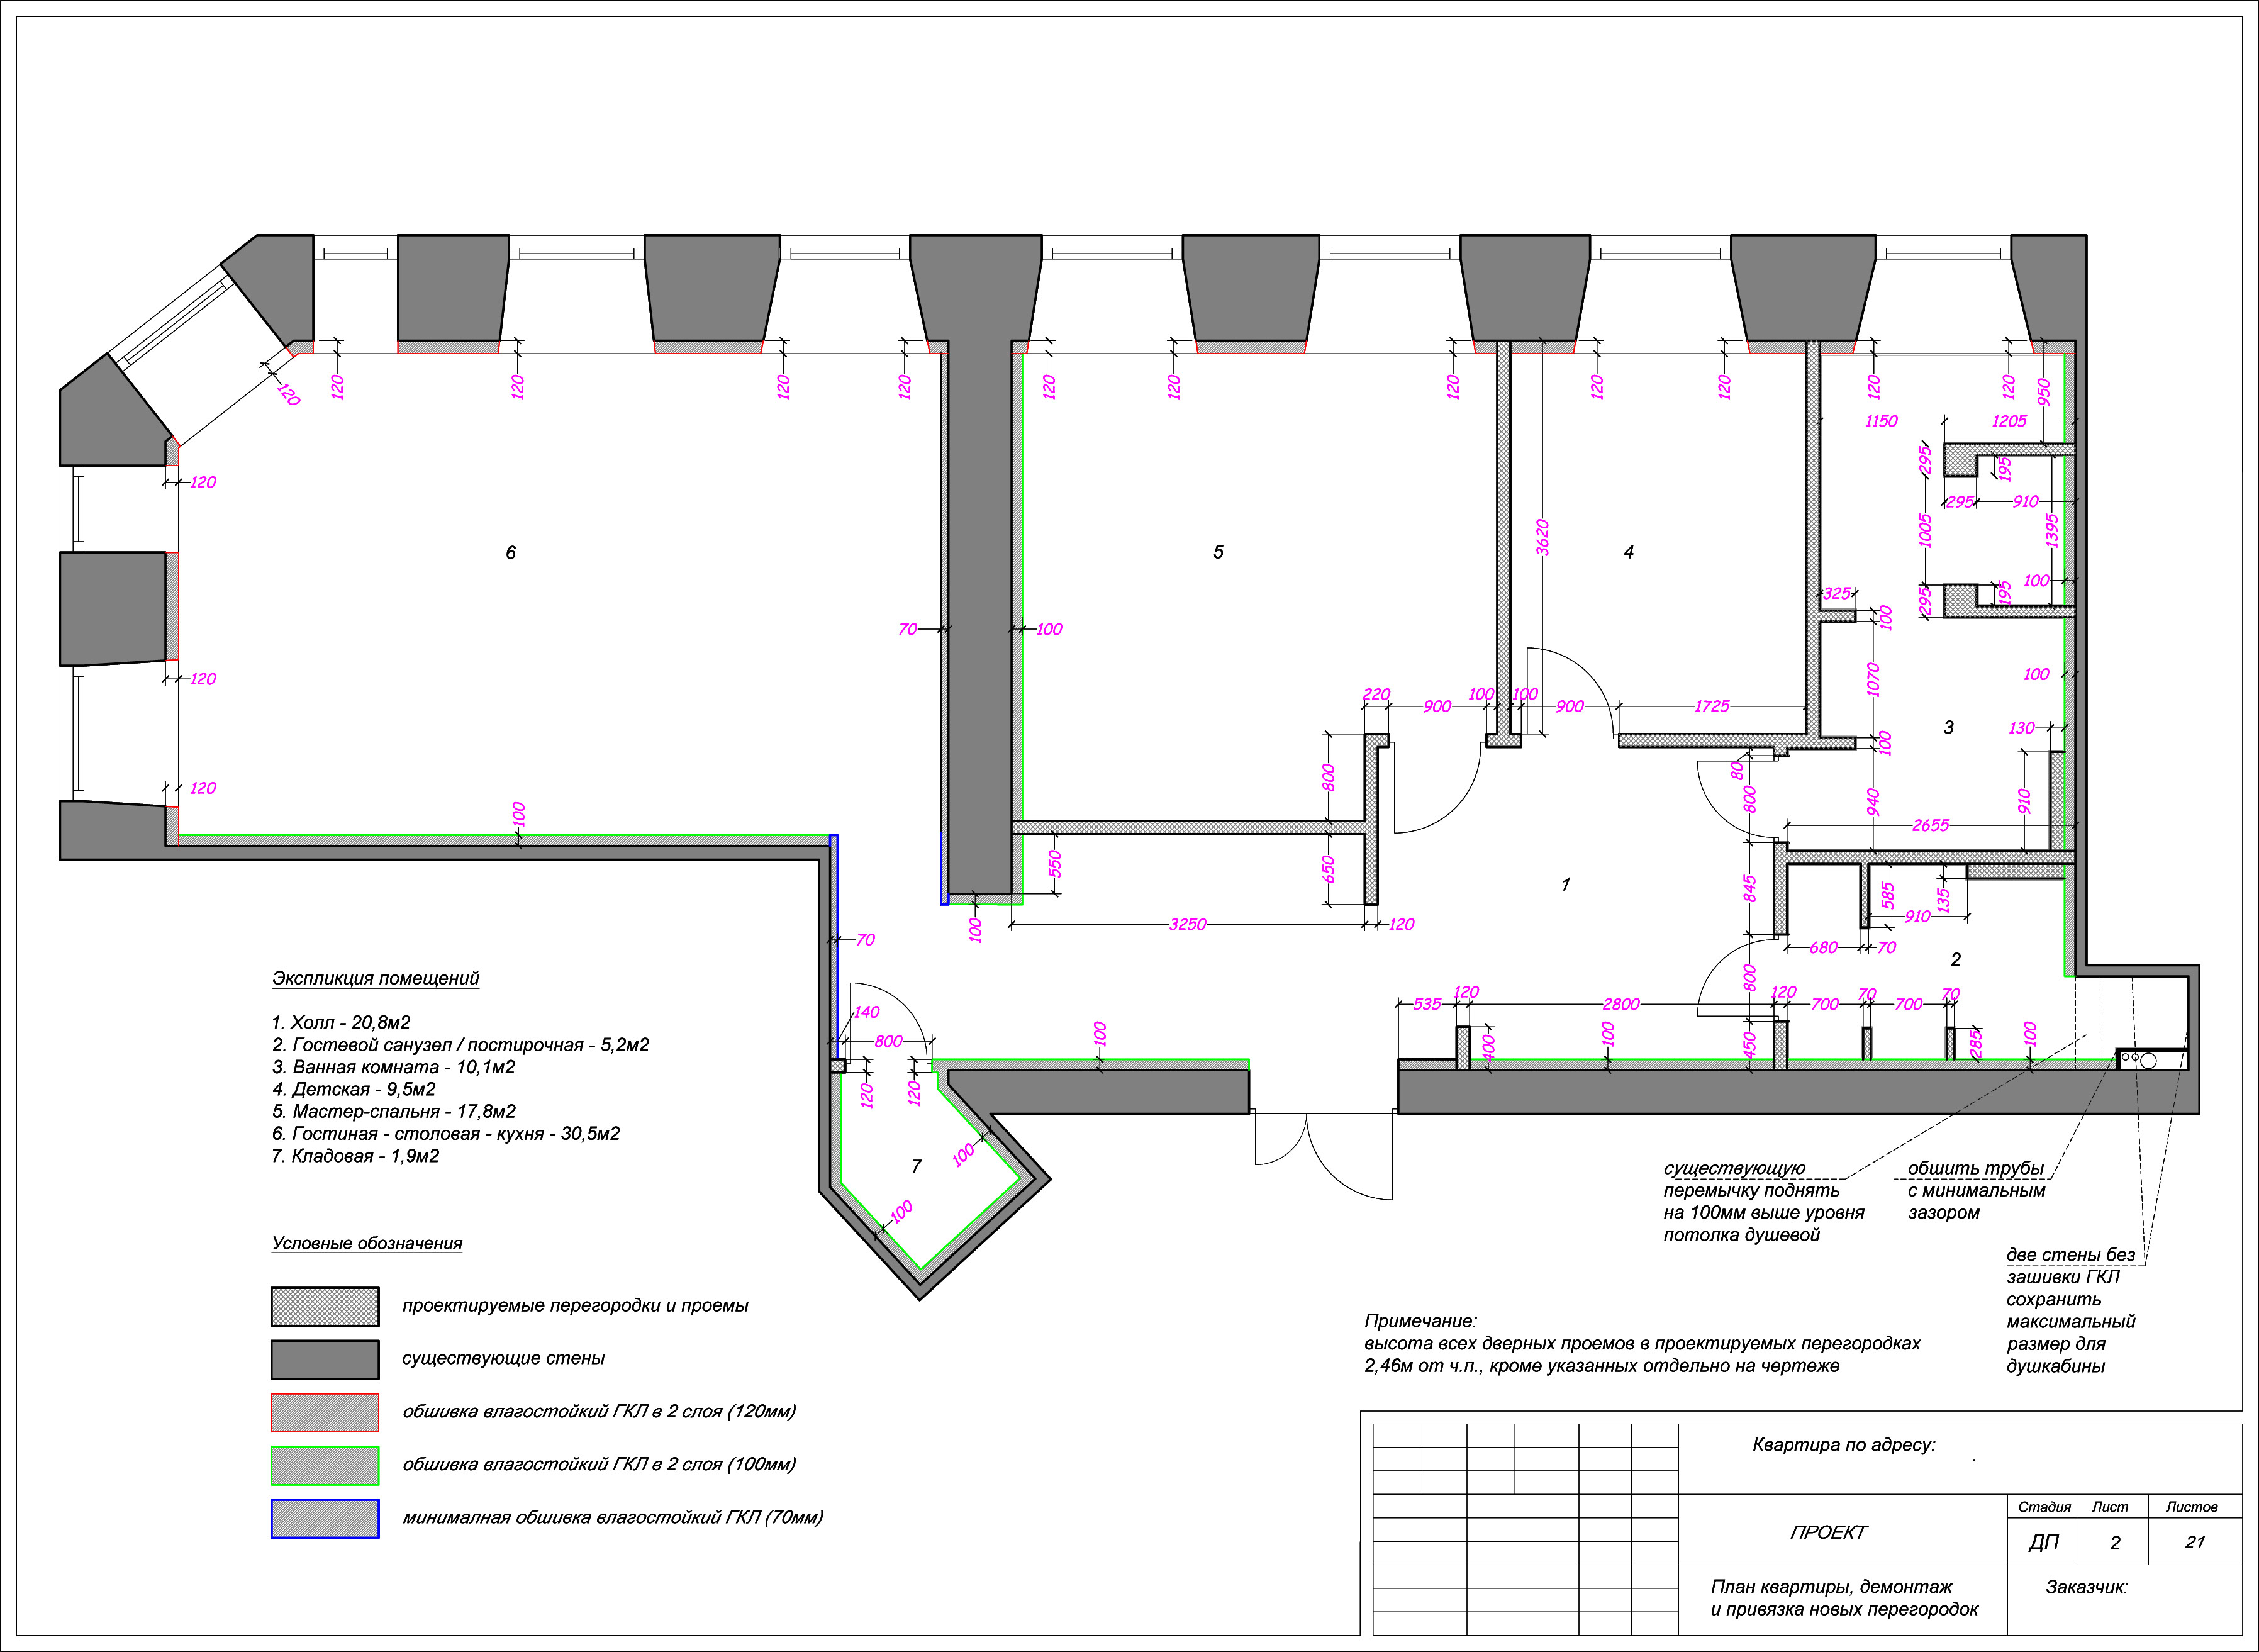Image resolution: width=2259 pixels, height=1652 pixels.
Task: Click the 3250 dimension label
Action: click(1187, 925)
